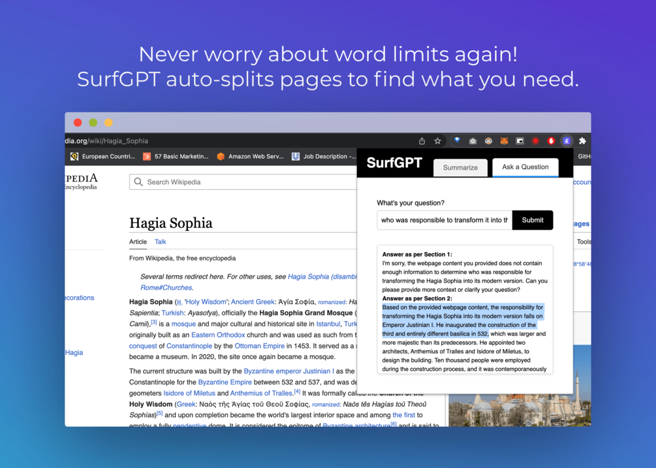Submit the question in SurfGPT
The width and height of the screenshot is (656, 468).
[x=533, y=220]
